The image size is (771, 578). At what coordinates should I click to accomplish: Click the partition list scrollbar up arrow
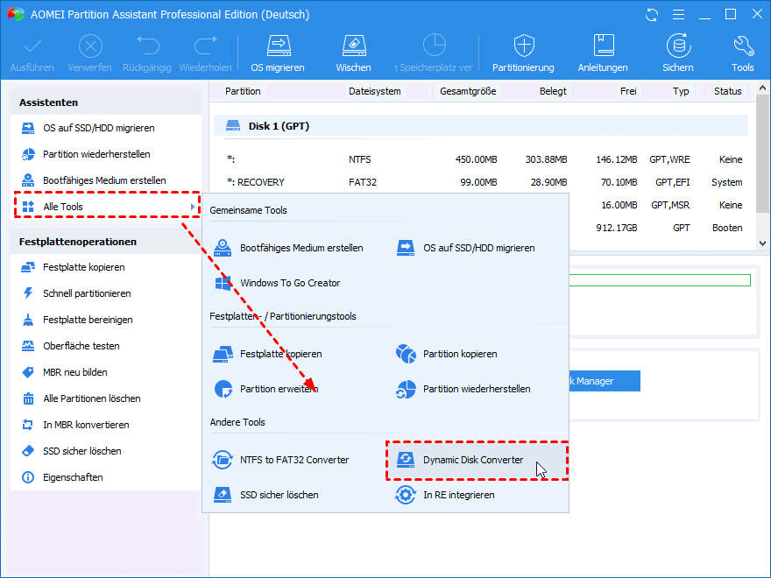(762, 88)
